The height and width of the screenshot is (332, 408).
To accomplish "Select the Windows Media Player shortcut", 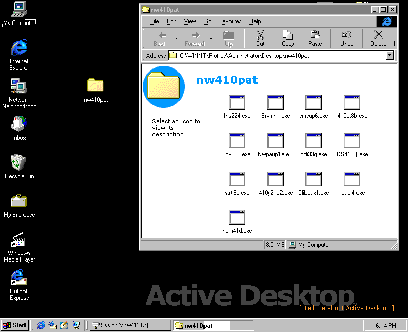I will click(19, 247).
